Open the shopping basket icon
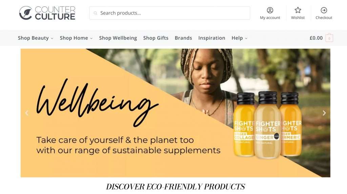The height and width of the screenshot is (194, 347). click(329, 38)
